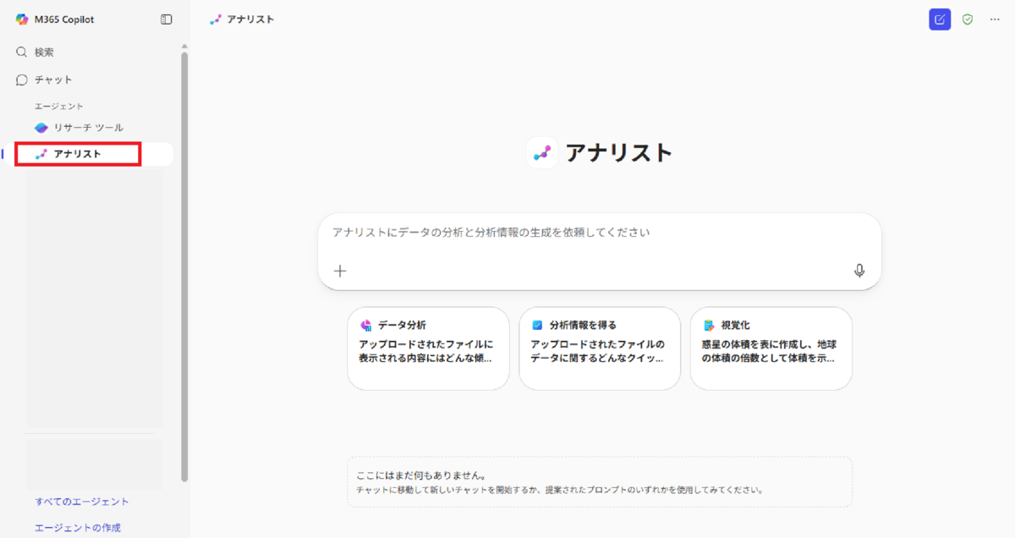Click the chat bubble icon beside チャット
Screen dimensions: 1015x538
(22, 80)
